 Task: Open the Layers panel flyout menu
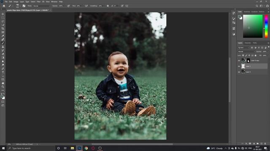click(x=268, y=43)
